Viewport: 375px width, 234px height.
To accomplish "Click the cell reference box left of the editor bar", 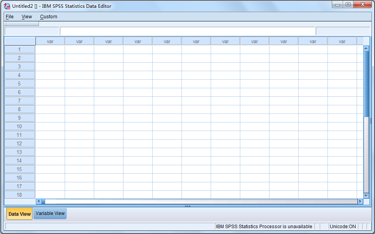I will (31, 31).
